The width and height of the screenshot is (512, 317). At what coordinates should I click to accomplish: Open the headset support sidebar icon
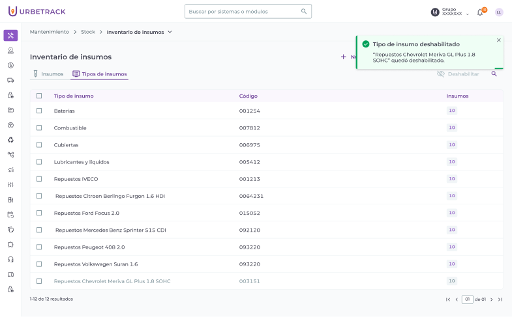coord(10,260)
